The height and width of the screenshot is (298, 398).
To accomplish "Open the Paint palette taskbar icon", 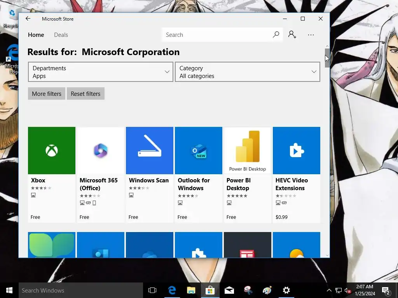I will click(x=267, y=290).
